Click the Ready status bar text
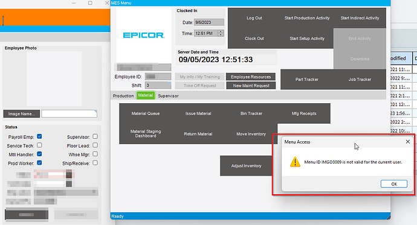 coord(117,216)
